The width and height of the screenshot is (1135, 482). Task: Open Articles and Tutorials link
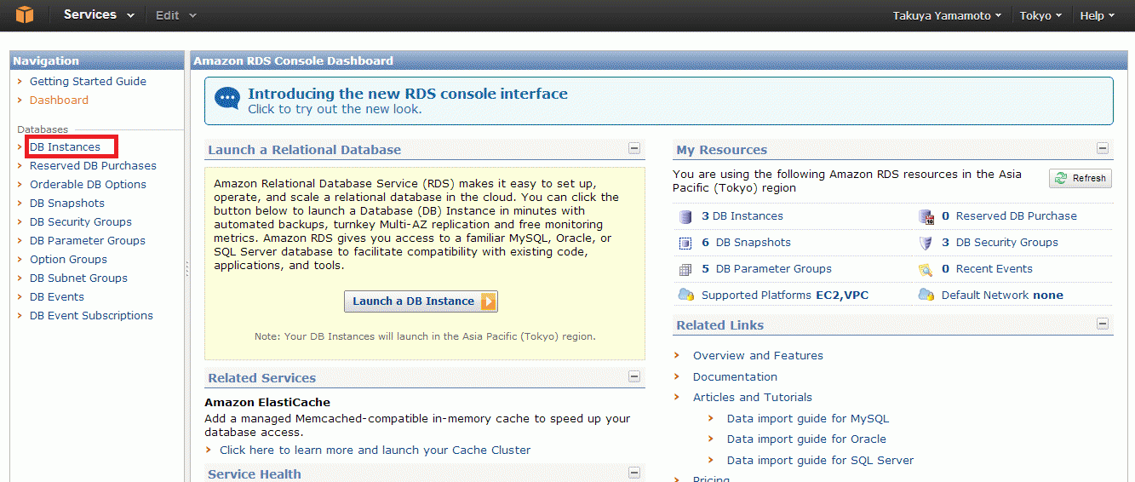pyautogui.click(x=753, y=398)
